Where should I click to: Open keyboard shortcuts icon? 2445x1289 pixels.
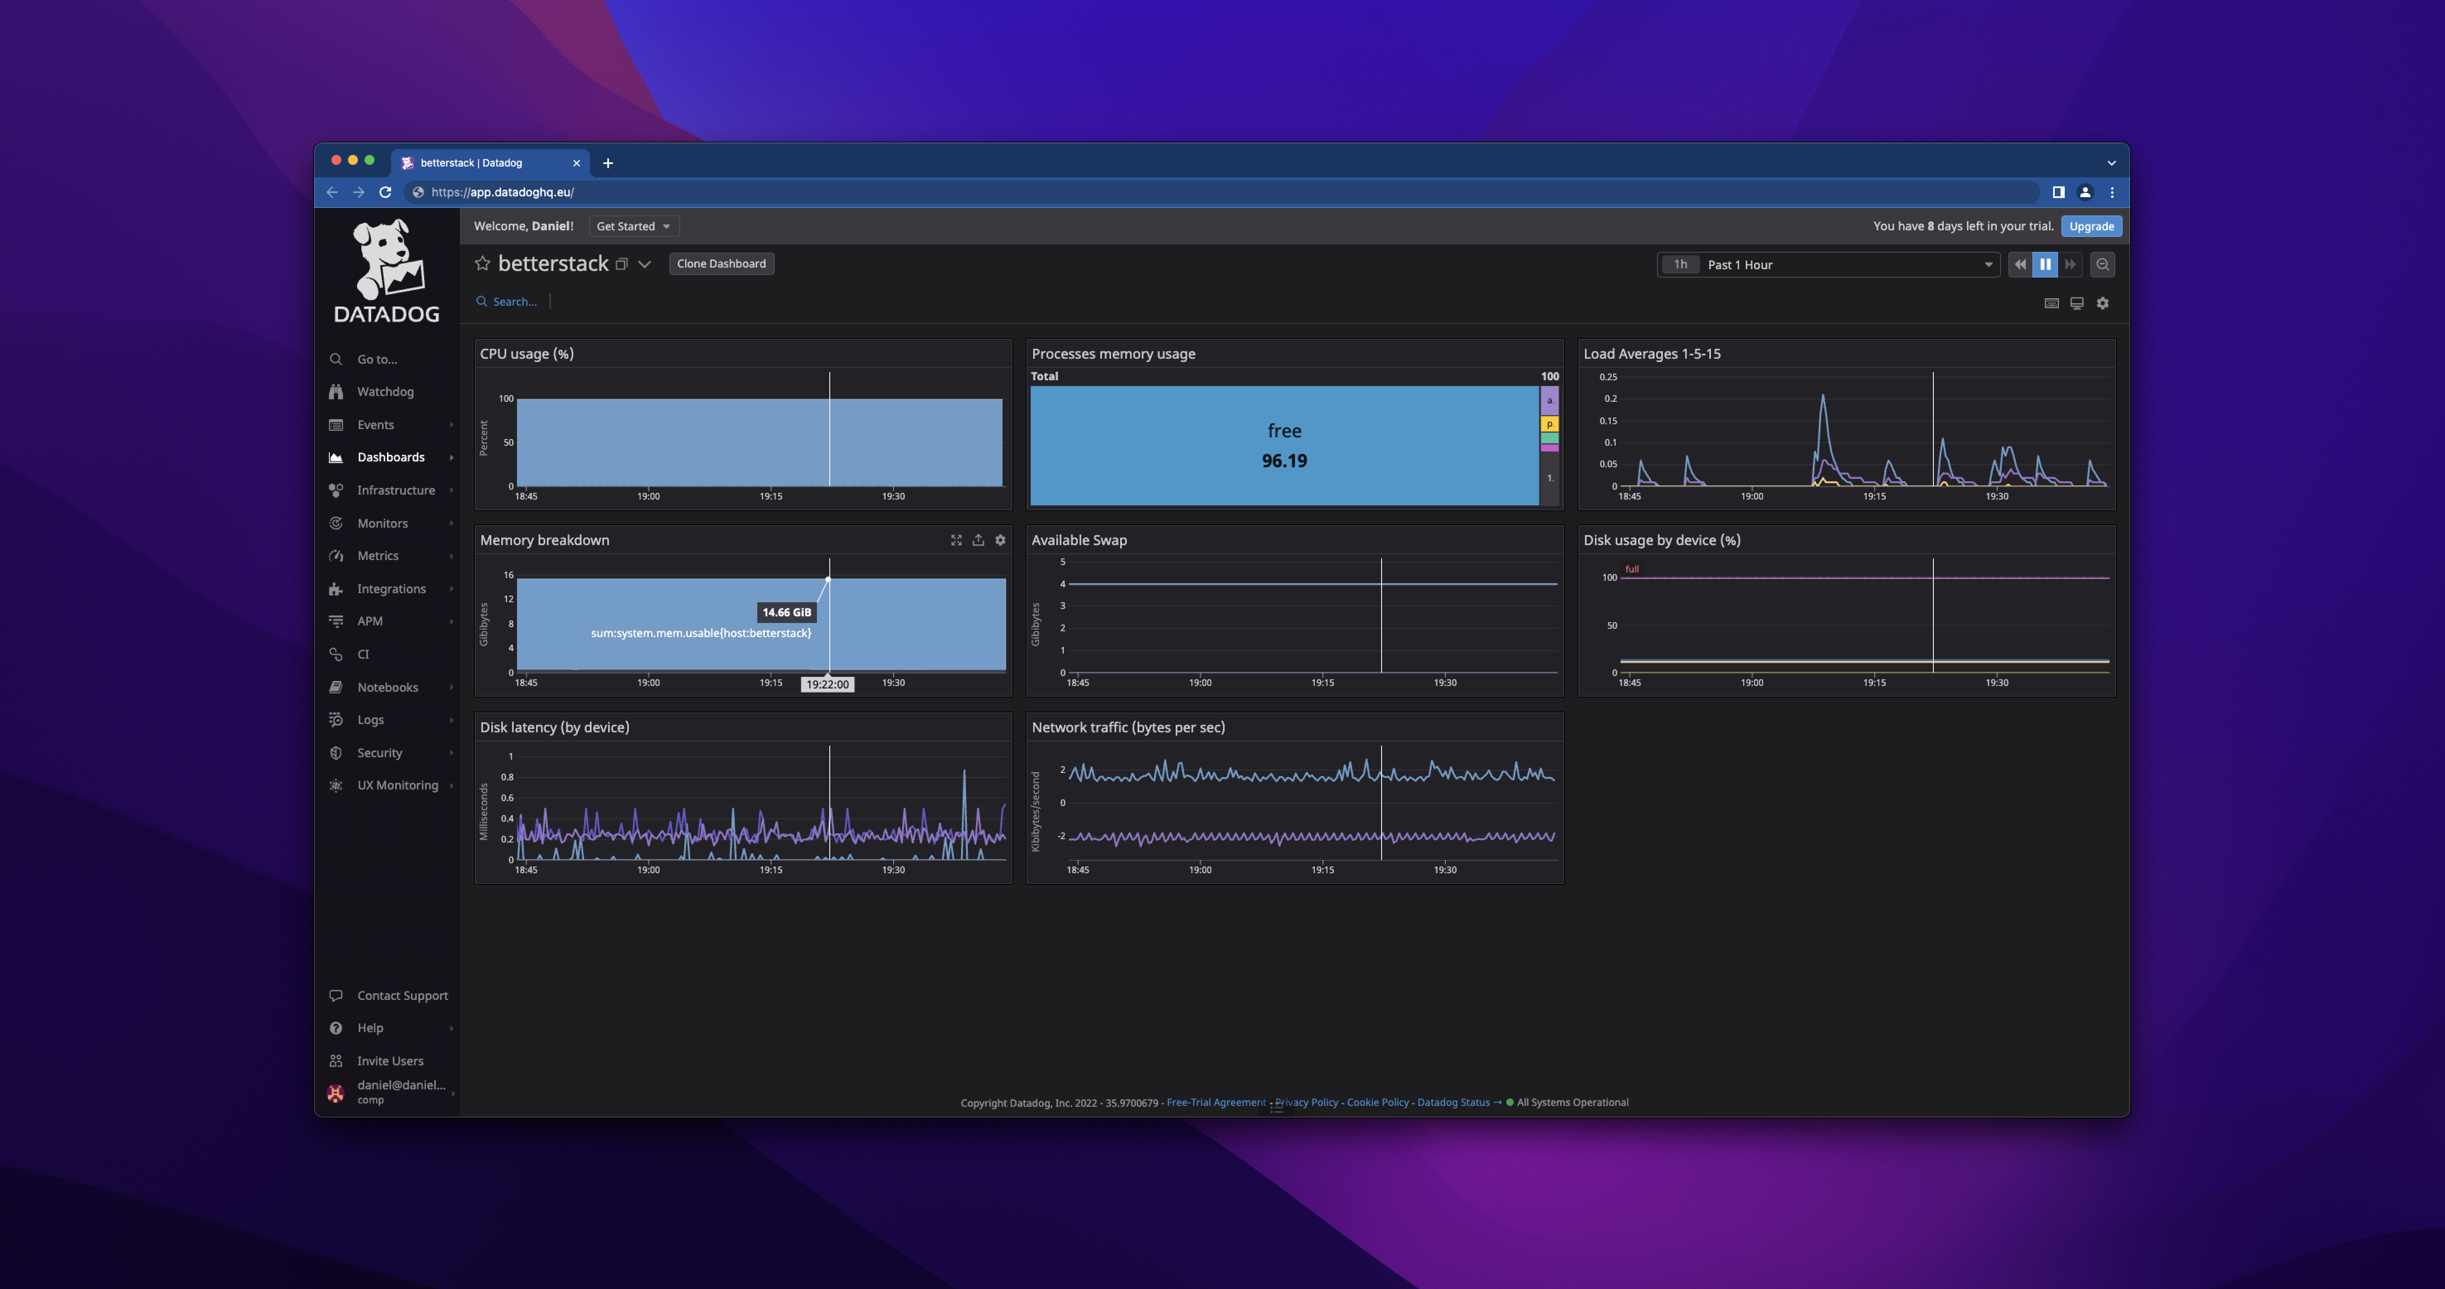(x=2051, y=303)
